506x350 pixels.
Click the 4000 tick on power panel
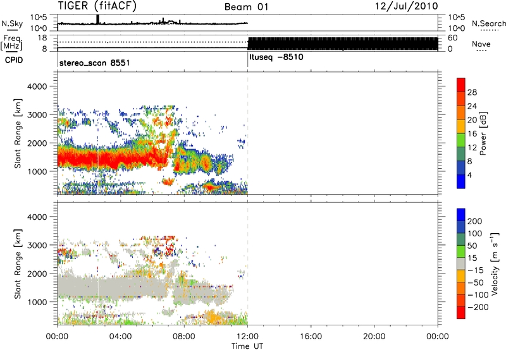[x=37, y=87]
